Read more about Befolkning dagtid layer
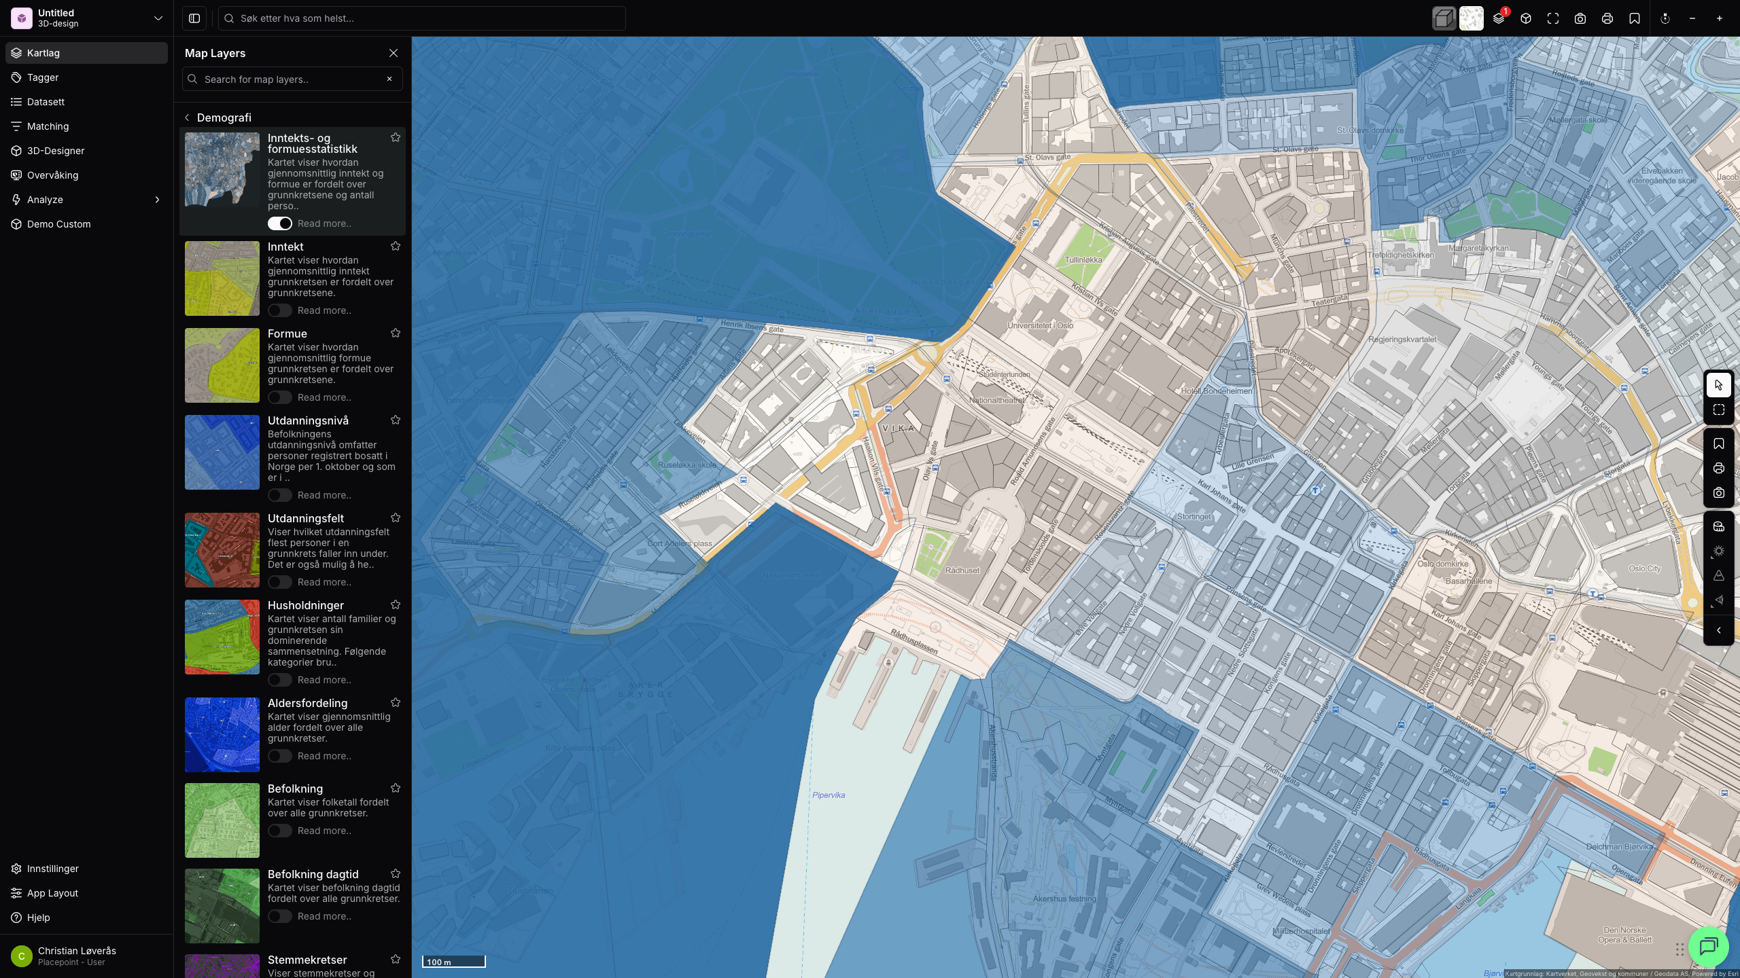The height and width of the screenshot is (978, 1740). [324, 916]
